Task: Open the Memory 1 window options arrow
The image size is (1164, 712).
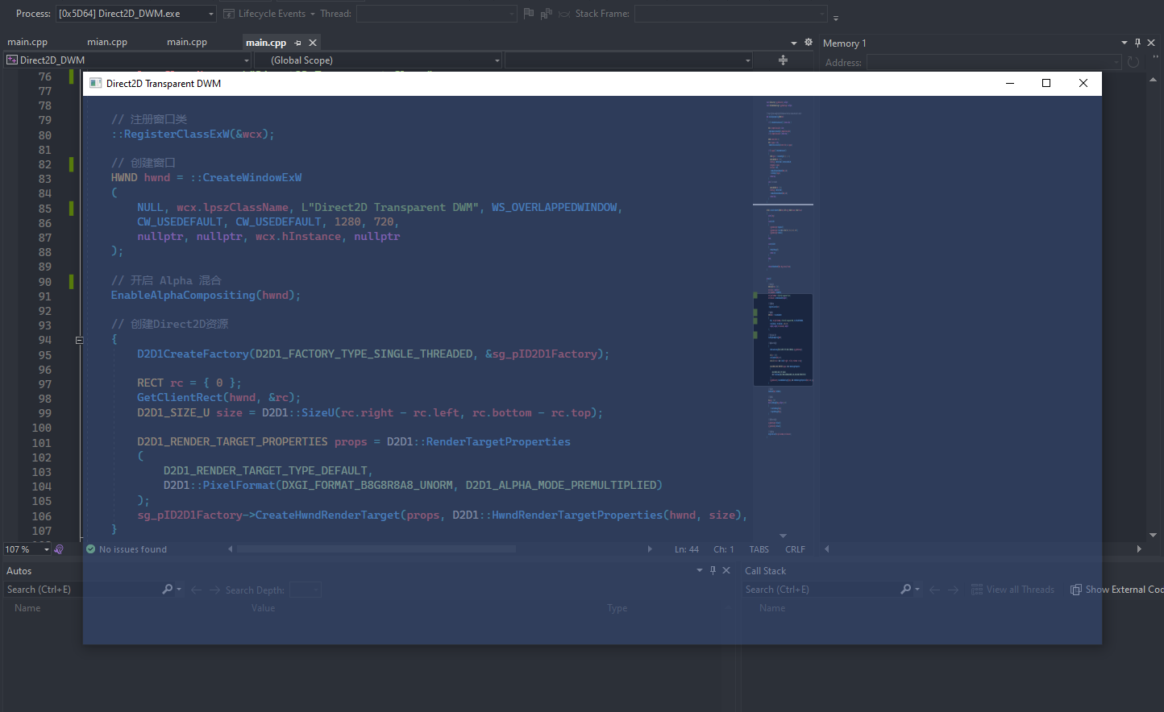Action: coord(1125,43)
